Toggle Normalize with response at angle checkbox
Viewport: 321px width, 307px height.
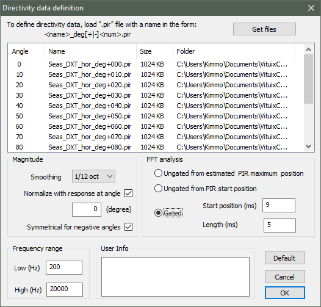(x=128, y=193)
